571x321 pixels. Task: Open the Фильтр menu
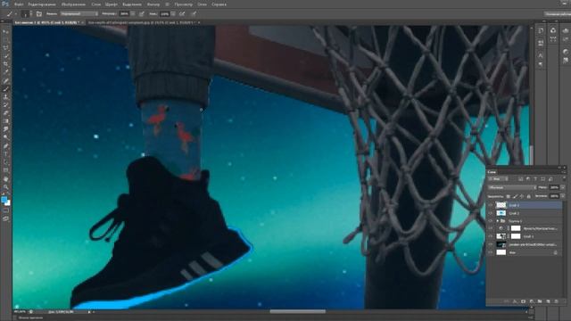[153, 4]
